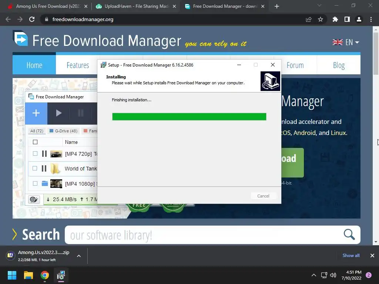Click pause icon on MP4 720p row
379x284 pixels.
[x=44, y=153]
